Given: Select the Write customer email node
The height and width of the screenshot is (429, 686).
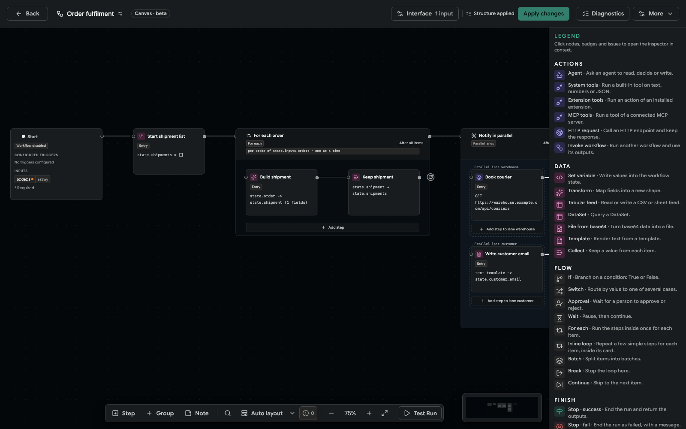Looking at the screenshot, I should point(507,269).
